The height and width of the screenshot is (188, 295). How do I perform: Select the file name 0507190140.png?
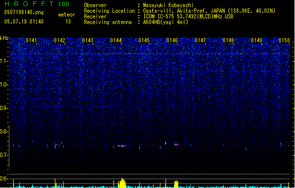point(24,12)
